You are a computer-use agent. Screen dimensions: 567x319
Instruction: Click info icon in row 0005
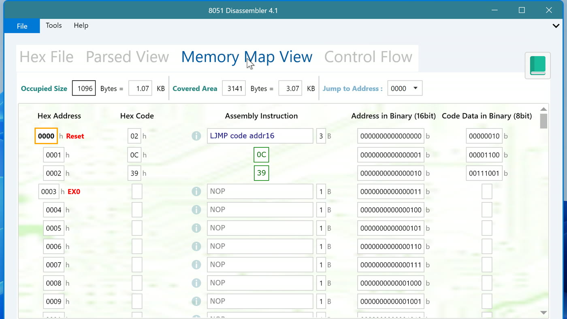(x=196, y=228)
